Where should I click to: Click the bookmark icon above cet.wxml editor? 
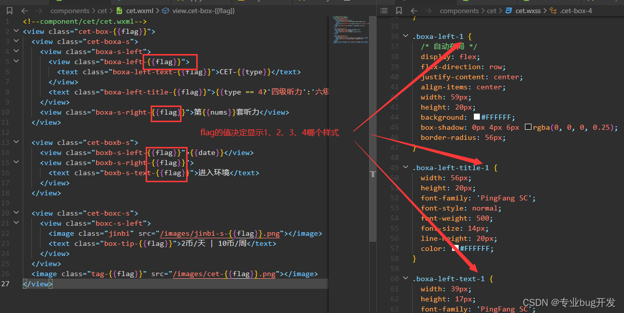point(10,11)
